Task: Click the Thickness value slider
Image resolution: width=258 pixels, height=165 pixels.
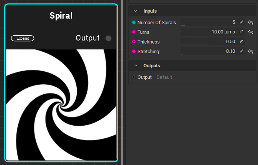Action: [x=208, y=42]
